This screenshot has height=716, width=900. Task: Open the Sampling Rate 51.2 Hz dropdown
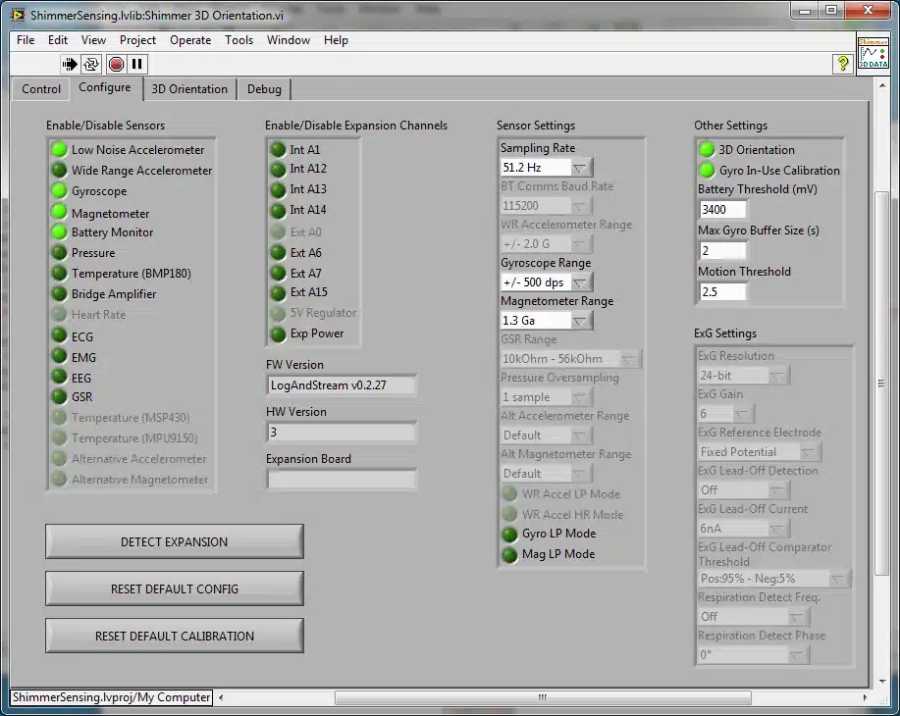[x=547, y=168]
